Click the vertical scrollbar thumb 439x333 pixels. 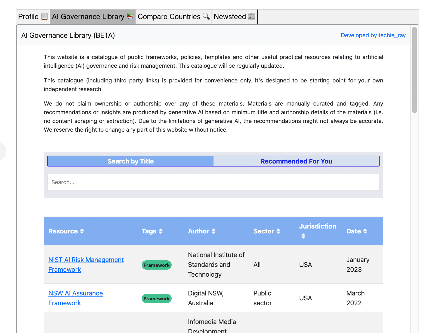tap(415, 70)
